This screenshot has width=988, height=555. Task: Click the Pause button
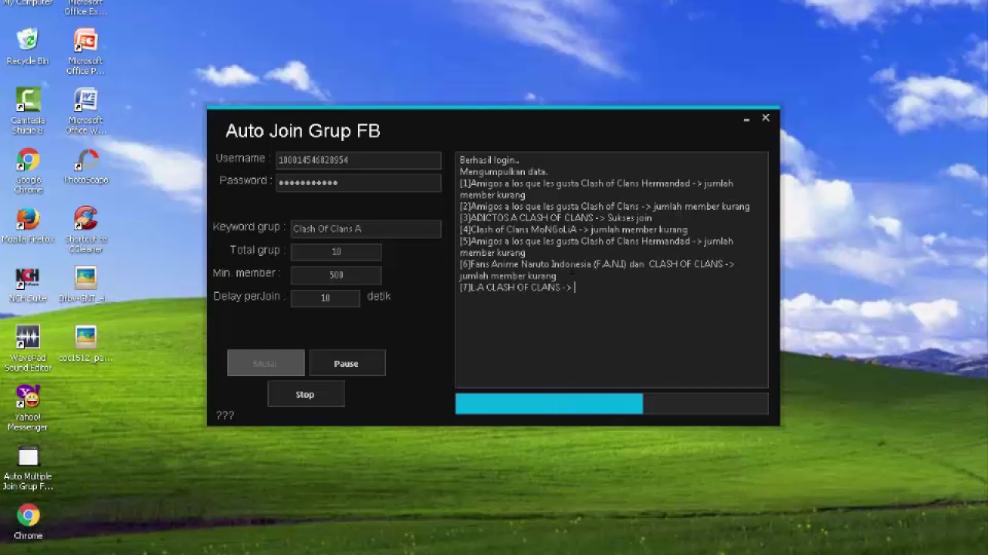tap(347, 363)
